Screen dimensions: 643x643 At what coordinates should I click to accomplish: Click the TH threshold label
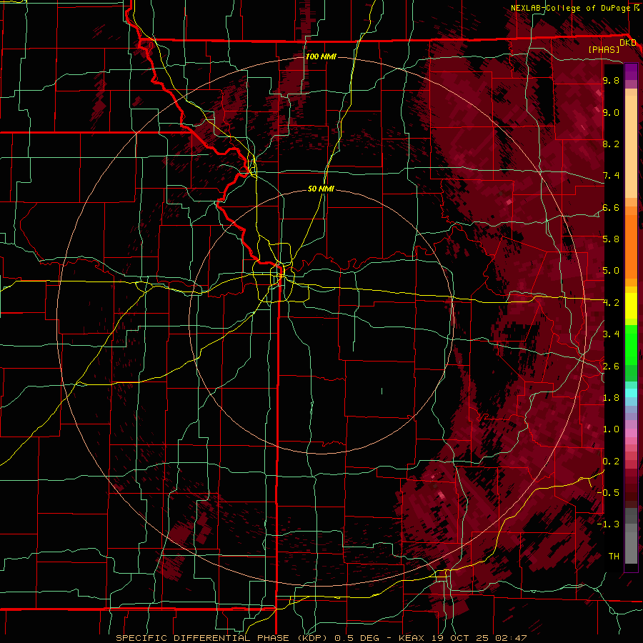(x=614, y=556)
